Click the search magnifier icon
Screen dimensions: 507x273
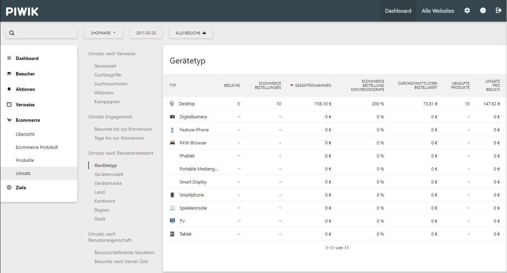pyautogui.click(x=12, y=33)
